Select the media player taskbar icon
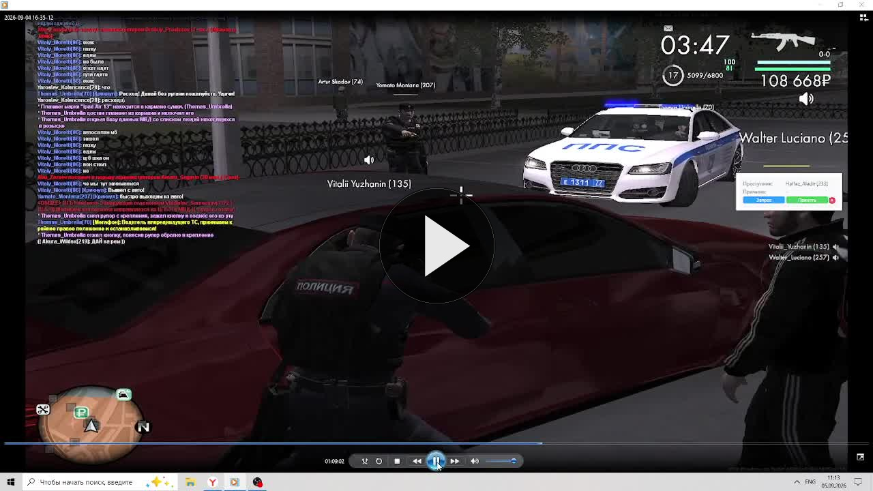The height and width of the screenshot is (491, 873). [x=235, y=482]
